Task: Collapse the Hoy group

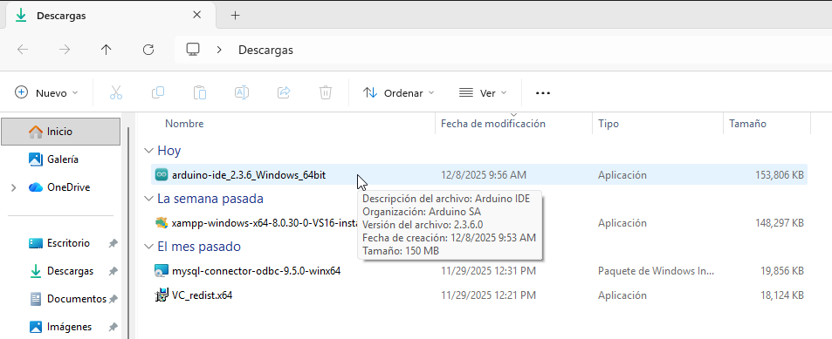Action: pyautogui.click(x=148, y=151)
